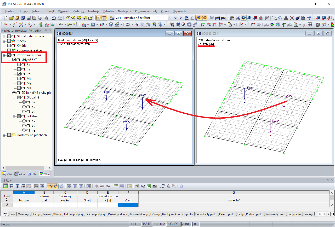Select global pY radio button
Viewport: 335px width, 227px height.
tap(24, 107)
